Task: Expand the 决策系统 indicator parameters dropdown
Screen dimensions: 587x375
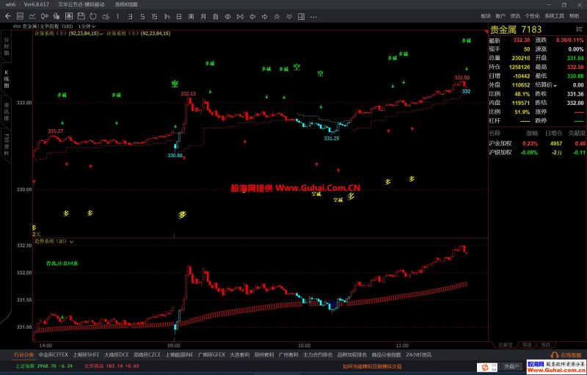Action: coord(101,34)
